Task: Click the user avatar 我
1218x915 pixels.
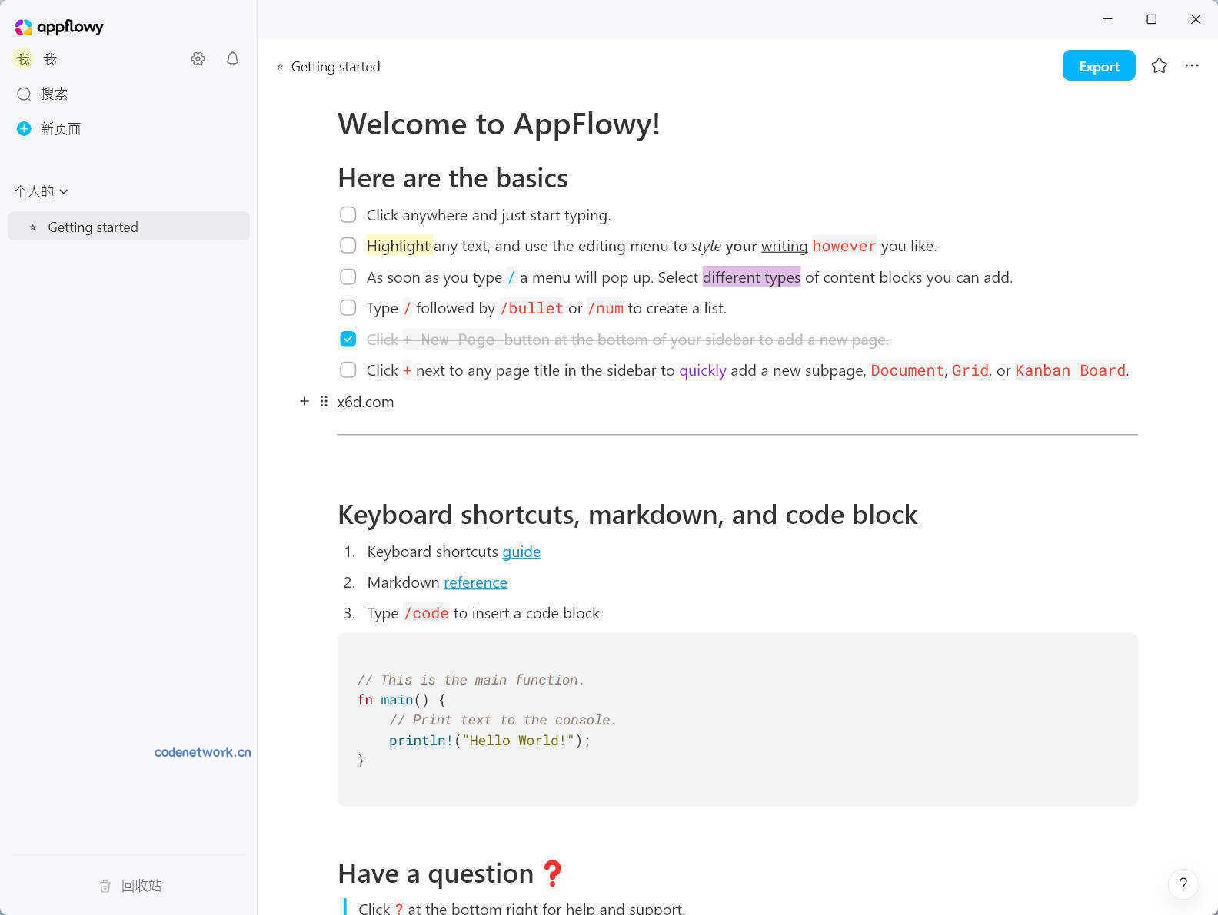Action: [23, 59]
